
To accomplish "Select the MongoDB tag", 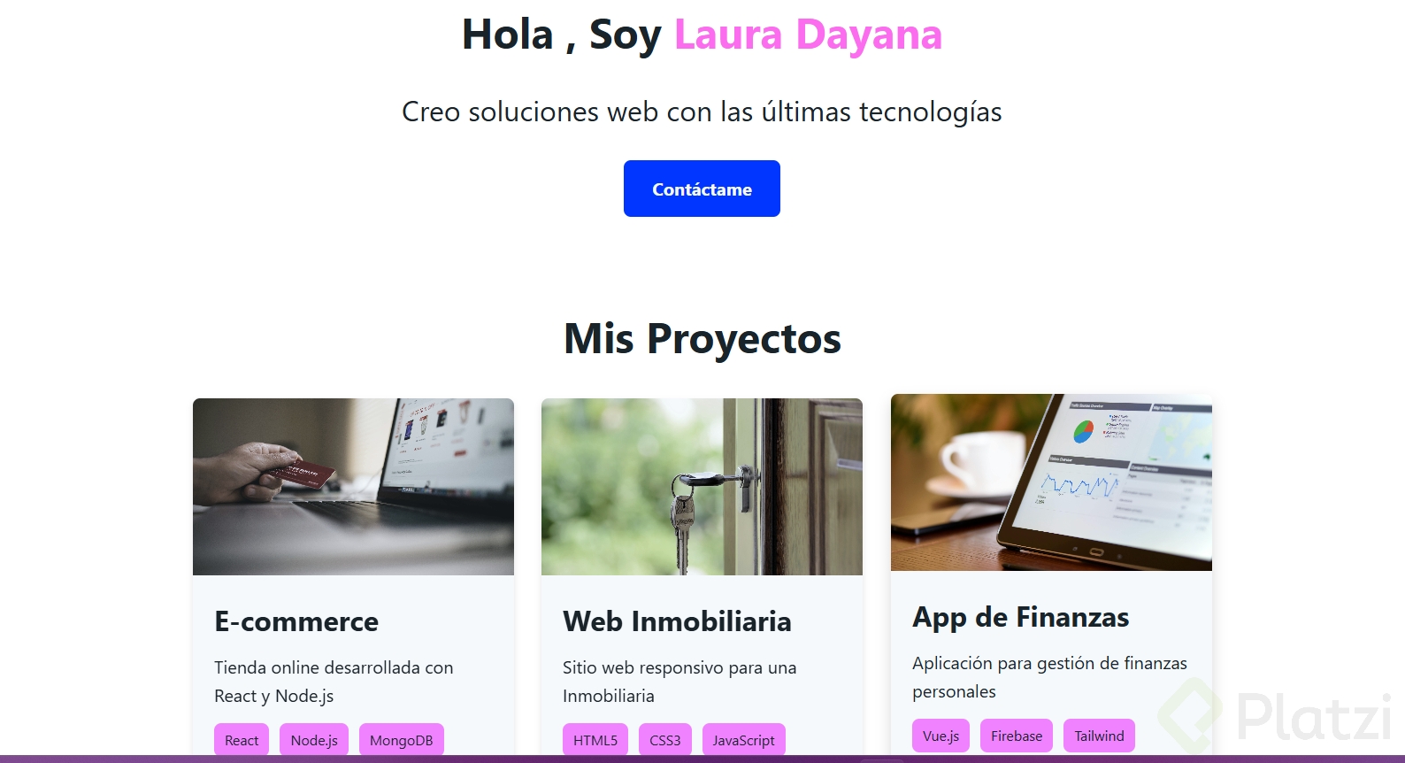I will click(x=402, y=740).
